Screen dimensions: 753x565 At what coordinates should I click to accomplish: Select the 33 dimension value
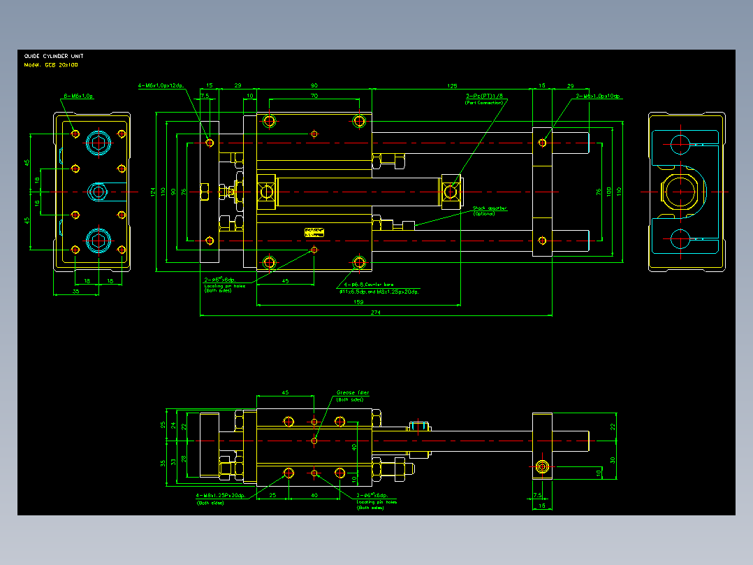click(173, 462)
